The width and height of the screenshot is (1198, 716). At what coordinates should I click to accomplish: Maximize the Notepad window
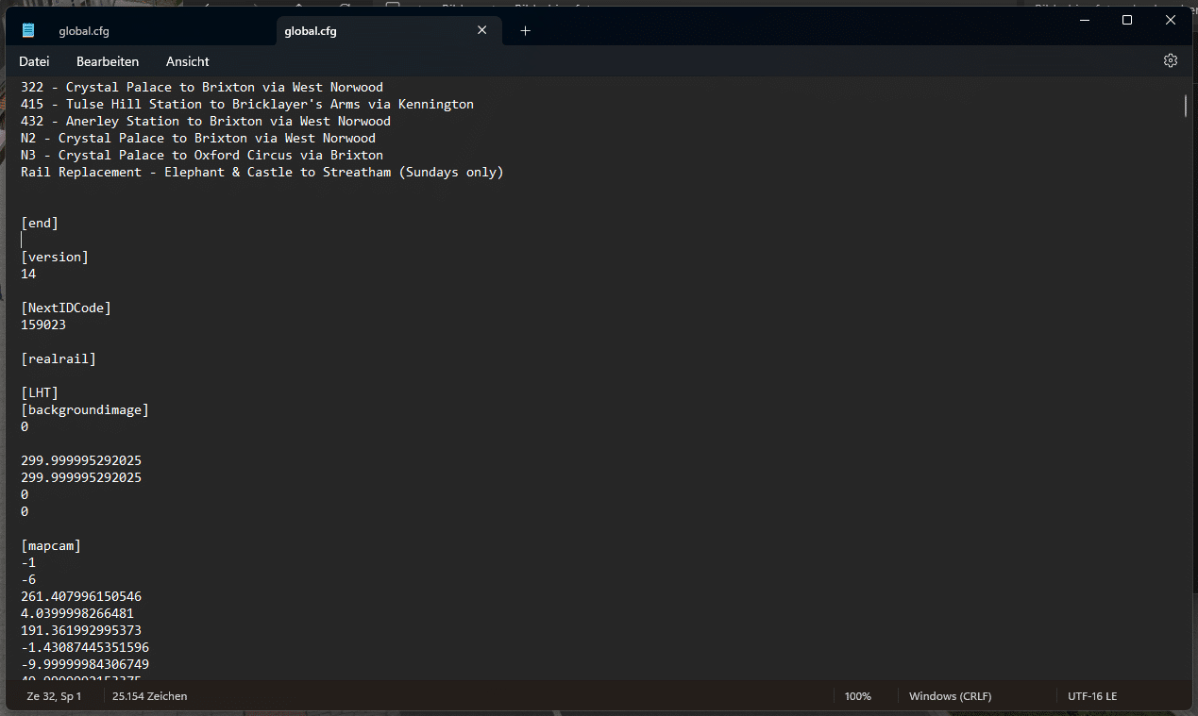pyautogui.click(x=1126, y=20)
